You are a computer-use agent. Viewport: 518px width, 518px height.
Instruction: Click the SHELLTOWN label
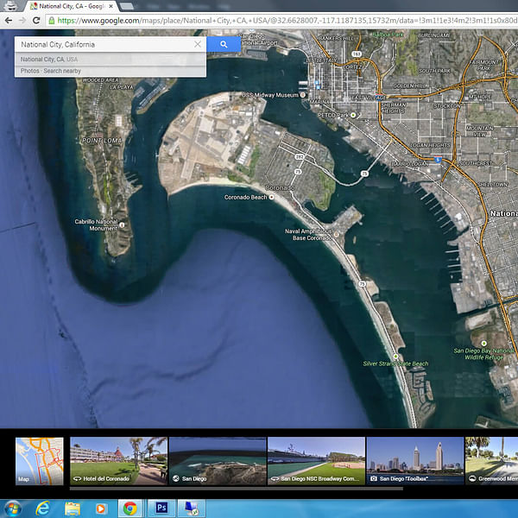click(492, 185)
